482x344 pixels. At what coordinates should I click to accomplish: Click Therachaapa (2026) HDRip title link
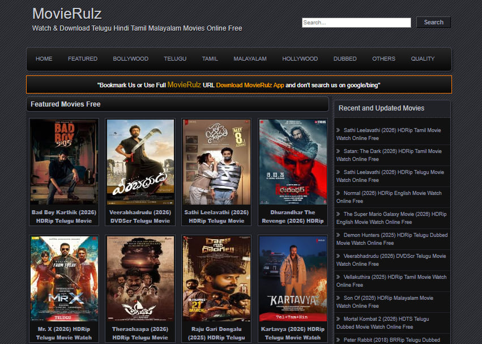point(140,333)
